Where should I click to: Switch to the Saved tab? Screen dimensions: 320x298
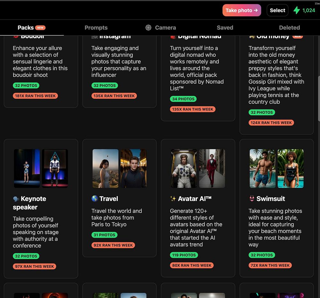coord(225,27)
